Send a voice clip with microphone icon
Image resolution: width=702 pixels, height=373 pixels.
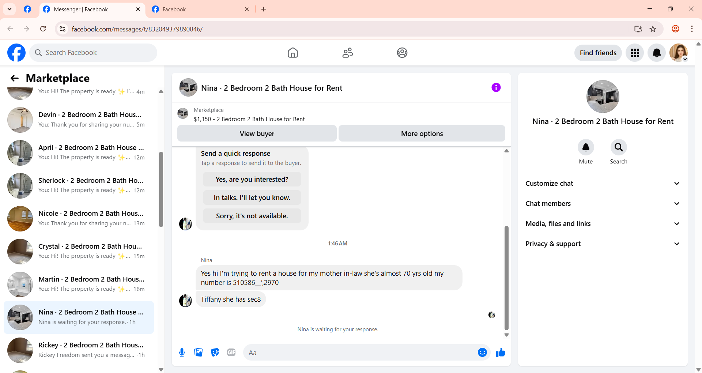coord(182,353)
